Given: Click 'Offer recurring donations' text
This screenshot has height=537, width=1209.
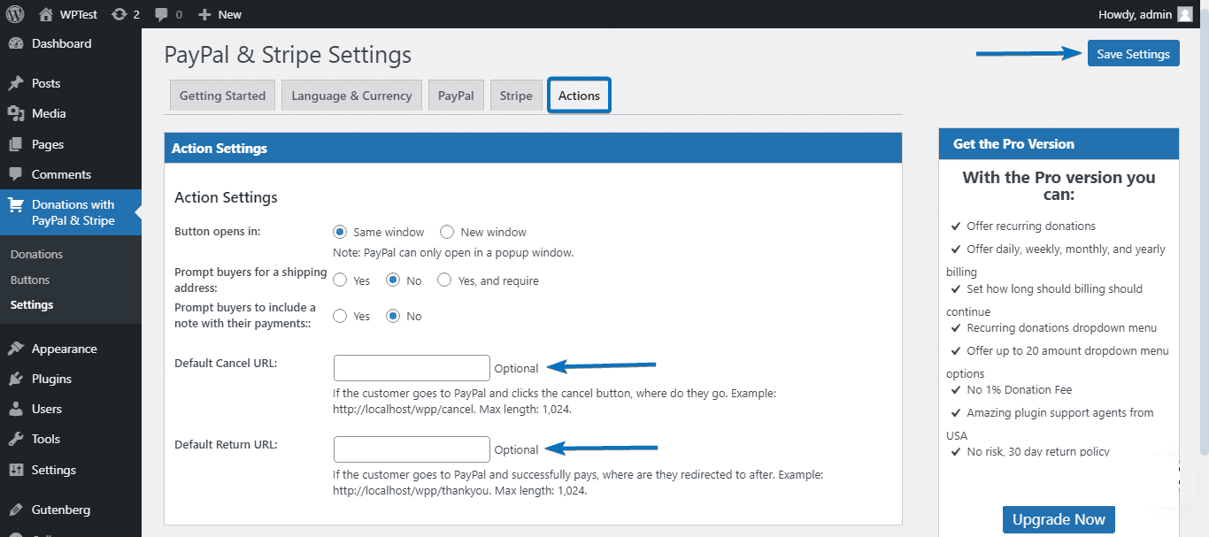Looking at the screenshot, I should point(1031,226).
